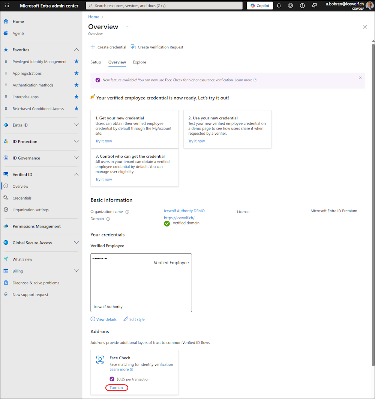Screen dimensions: 375x399
Task: Open the settings gear in top bar
Action: tap(291, 6)
